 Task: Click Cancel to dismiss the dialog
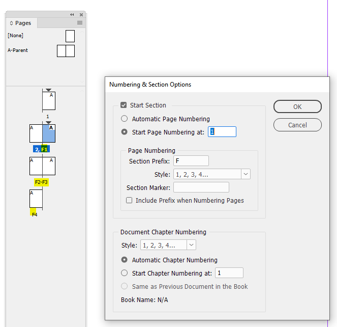coord(297,125)
